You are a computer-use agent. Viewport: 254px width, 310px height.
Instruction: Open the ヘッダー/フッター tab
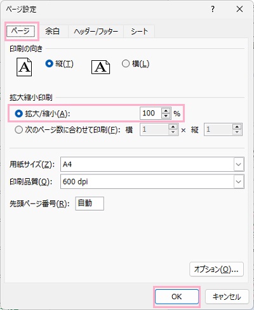96,32
